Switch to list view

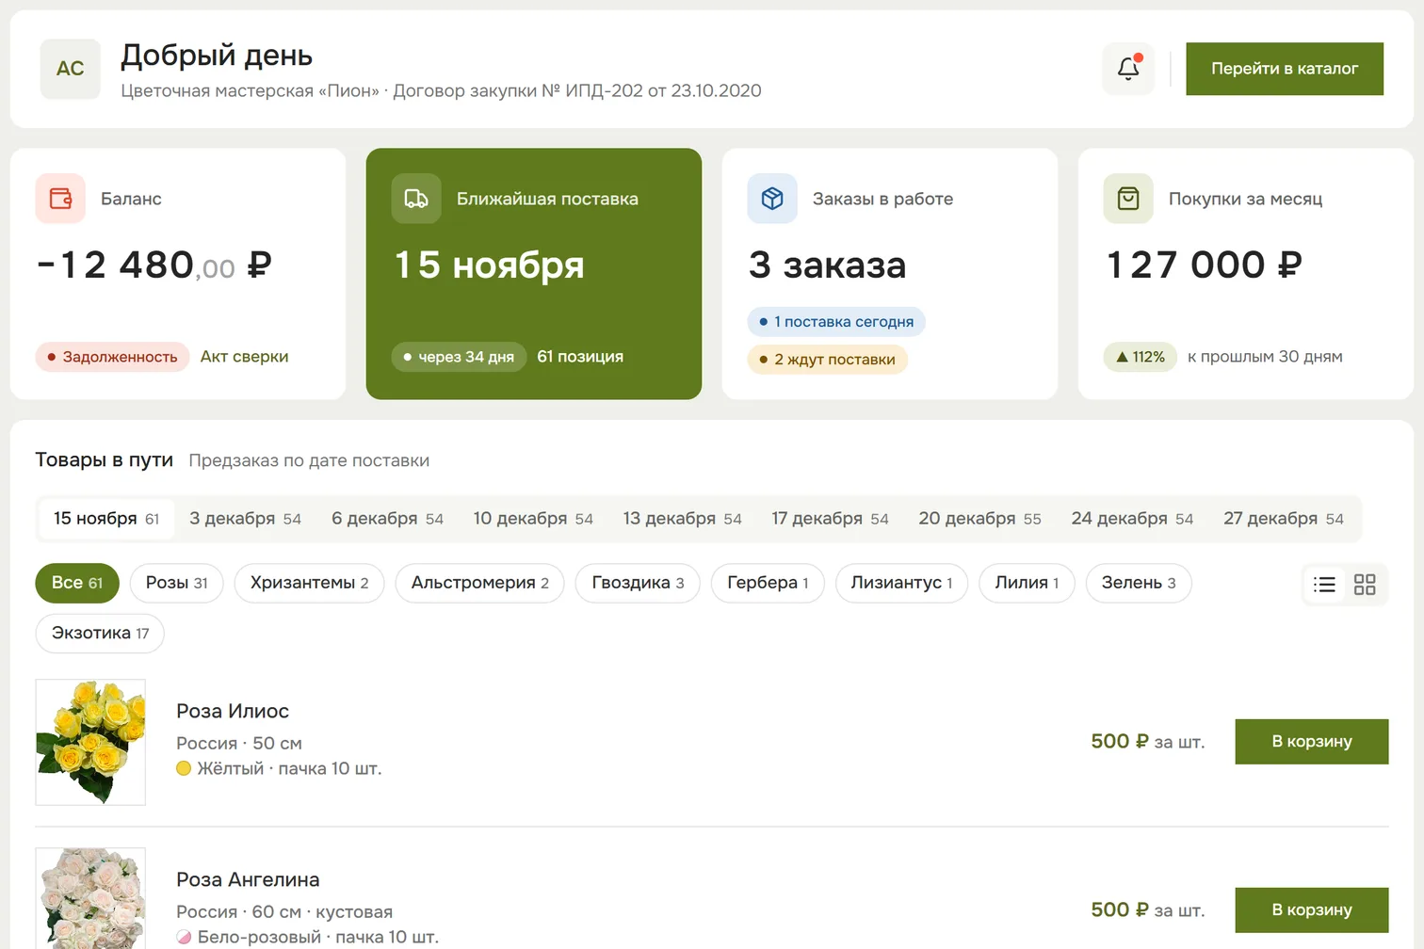[1324, 585]
